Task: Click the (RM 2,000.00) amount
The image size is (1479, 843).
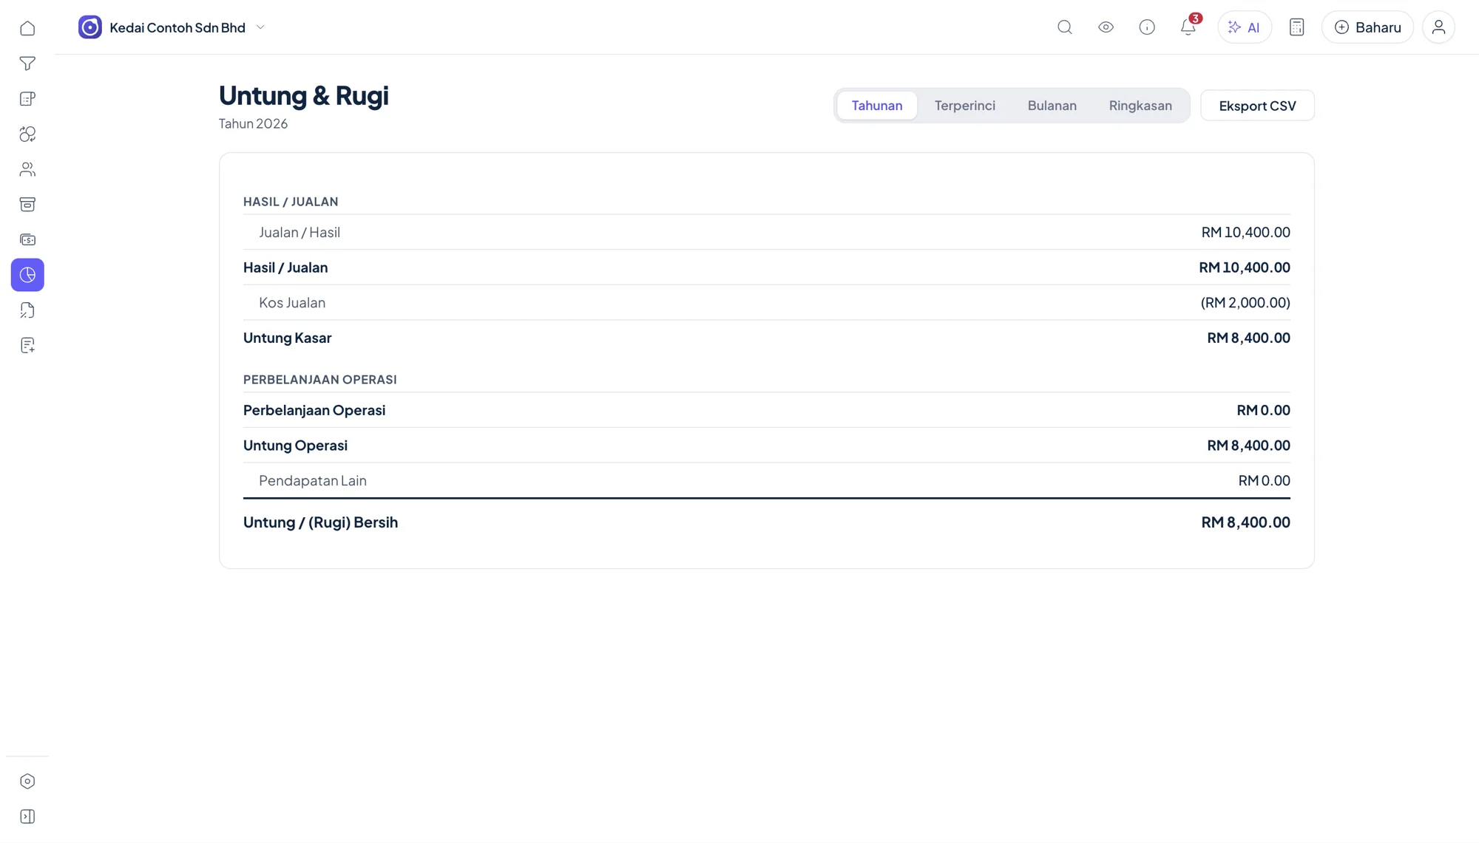Action: (1245, 302)
